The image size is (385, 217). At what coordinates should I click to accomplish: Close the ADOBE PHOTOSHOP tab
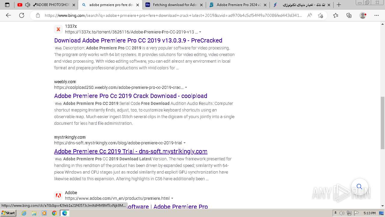click(x=74, y=5)
